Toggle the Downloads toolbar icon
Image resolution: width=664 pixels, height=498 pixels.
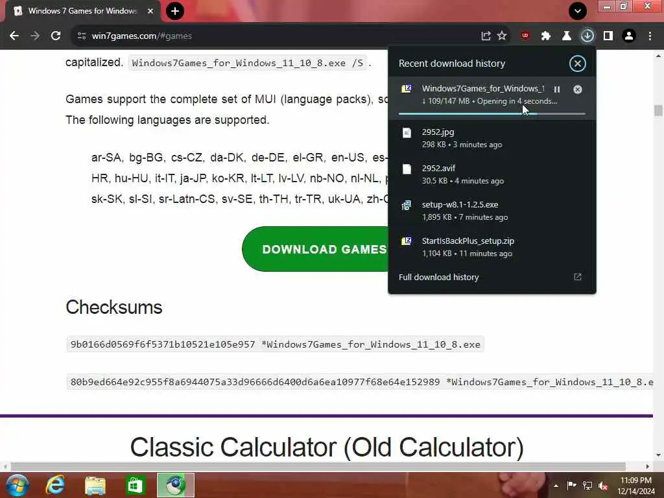point(587,36)
